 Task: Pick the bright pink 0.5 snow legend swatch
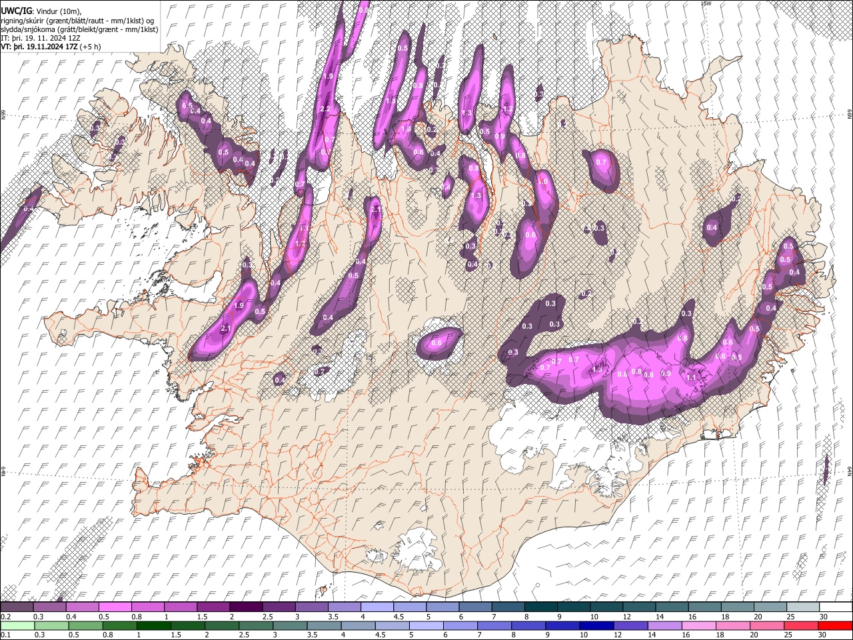[115, 607]
